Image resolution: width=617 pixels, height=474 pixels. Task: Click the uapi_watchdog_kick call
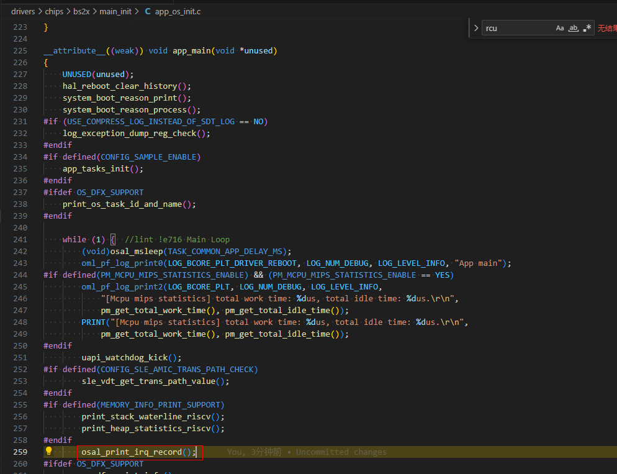pyautogui.click(x=124, y=357)
